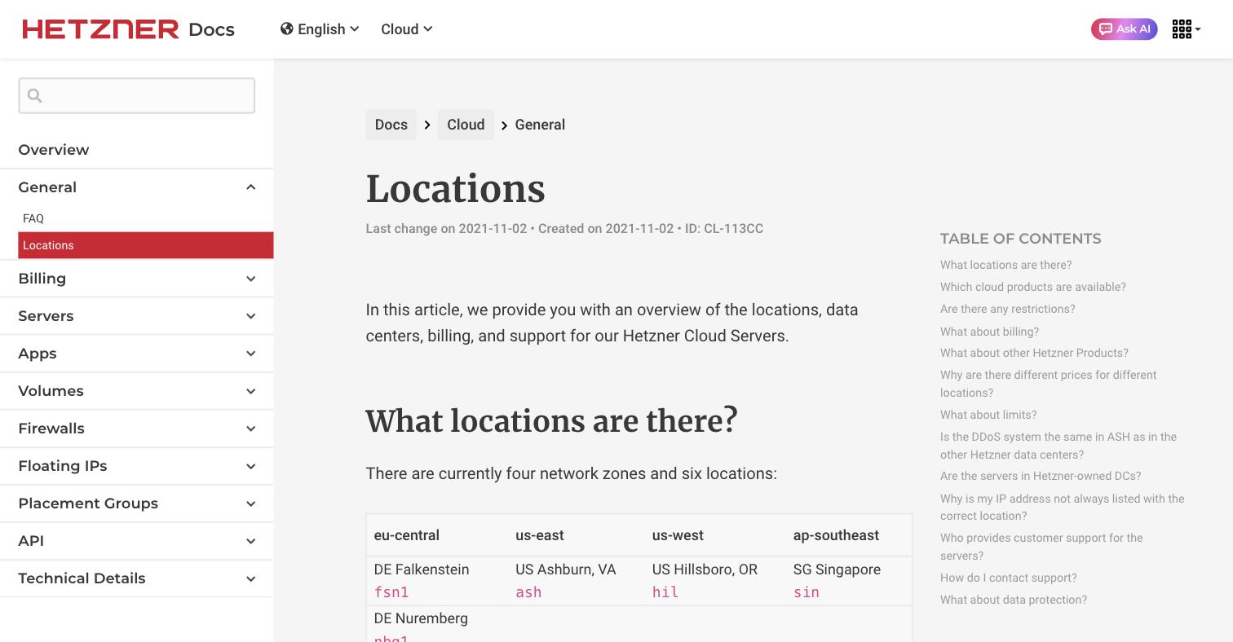Go to Cloud breadcrumb

466,125
